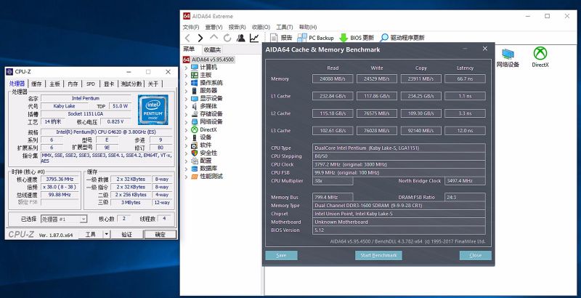Go up one level in AIDA64 toolbar
This screenshot has width=581, height=298.
[x=214, y=38]
